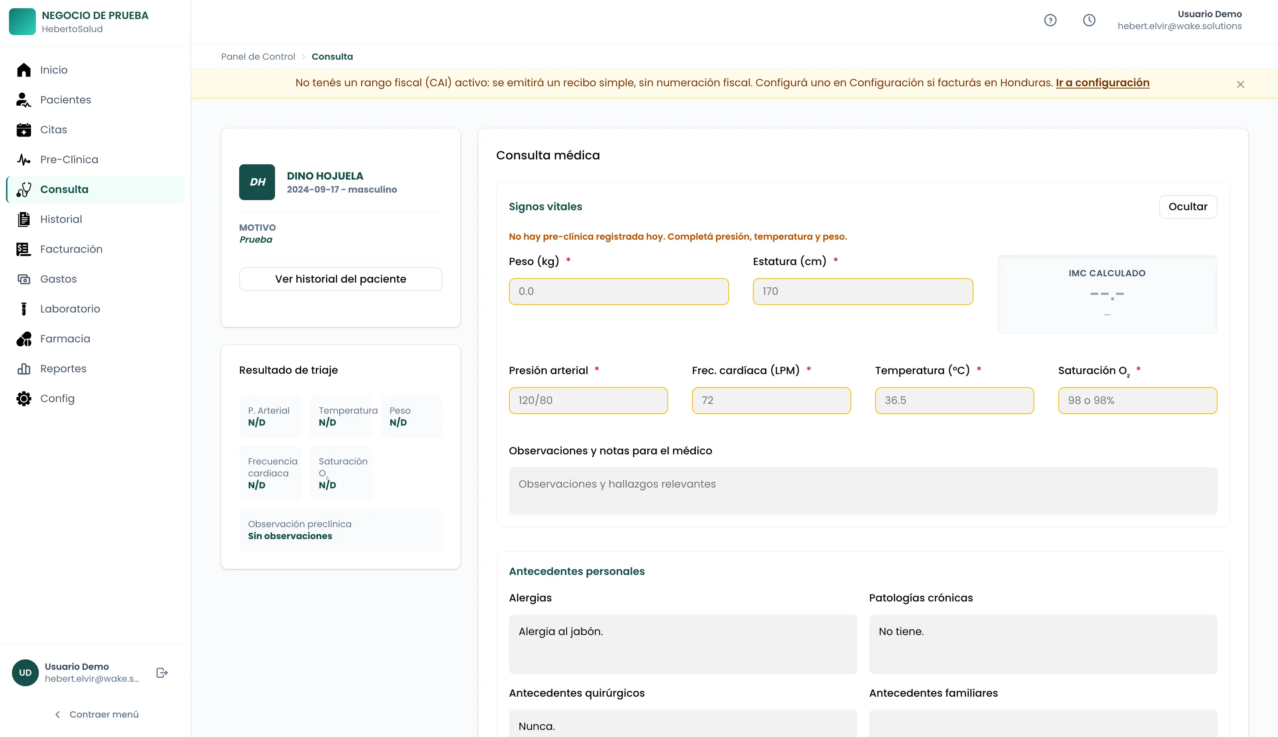Screen dimensions: 1278x737
Task: Click the Consulta stethoscope icon
Action: click(x=24, y=189)
